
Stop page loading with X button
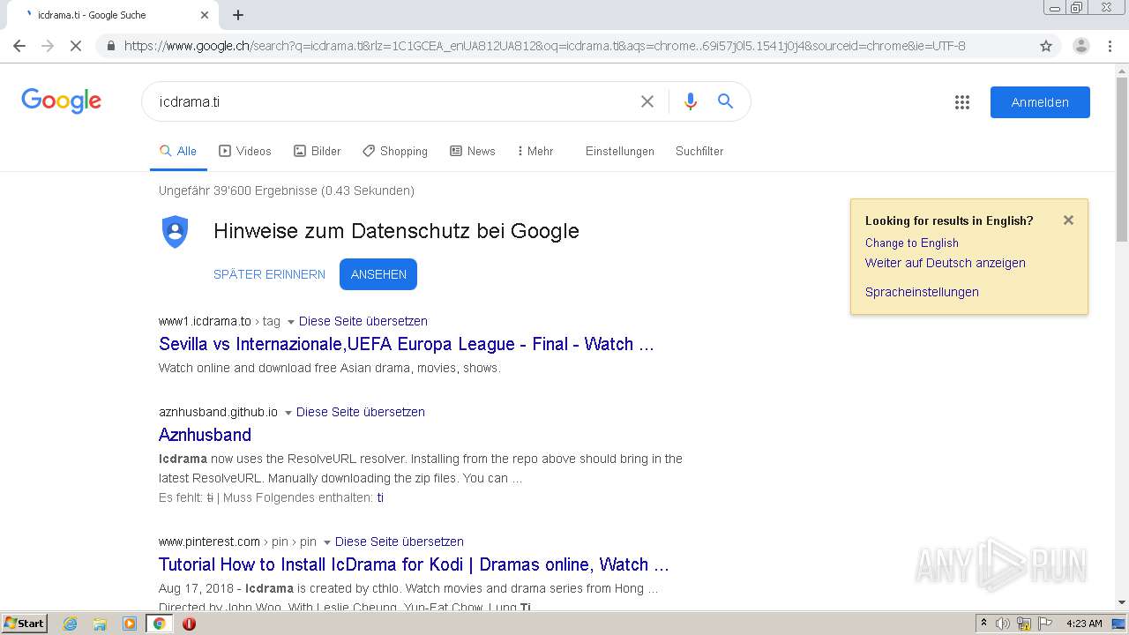(76, 46)
